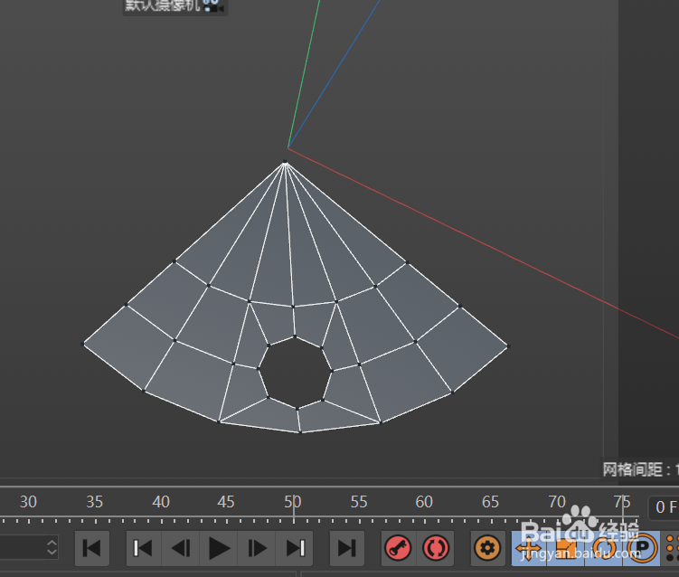Go to start of animation
This screenshot has width=679, height=577.
point(92,548)
